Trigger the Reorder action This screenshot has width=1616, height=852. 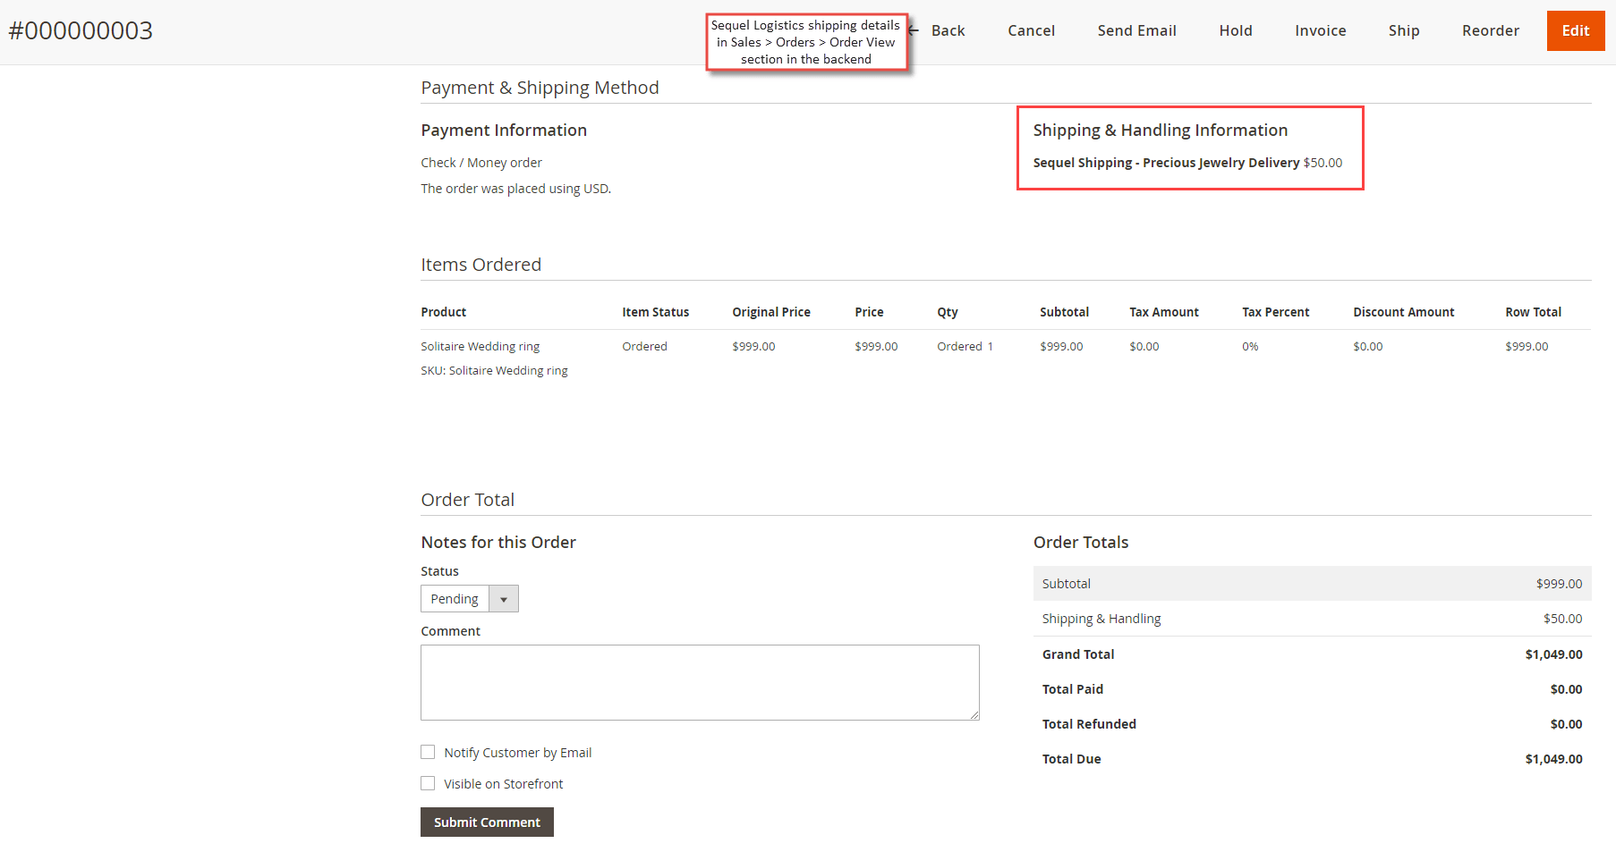pos(1490,30)
